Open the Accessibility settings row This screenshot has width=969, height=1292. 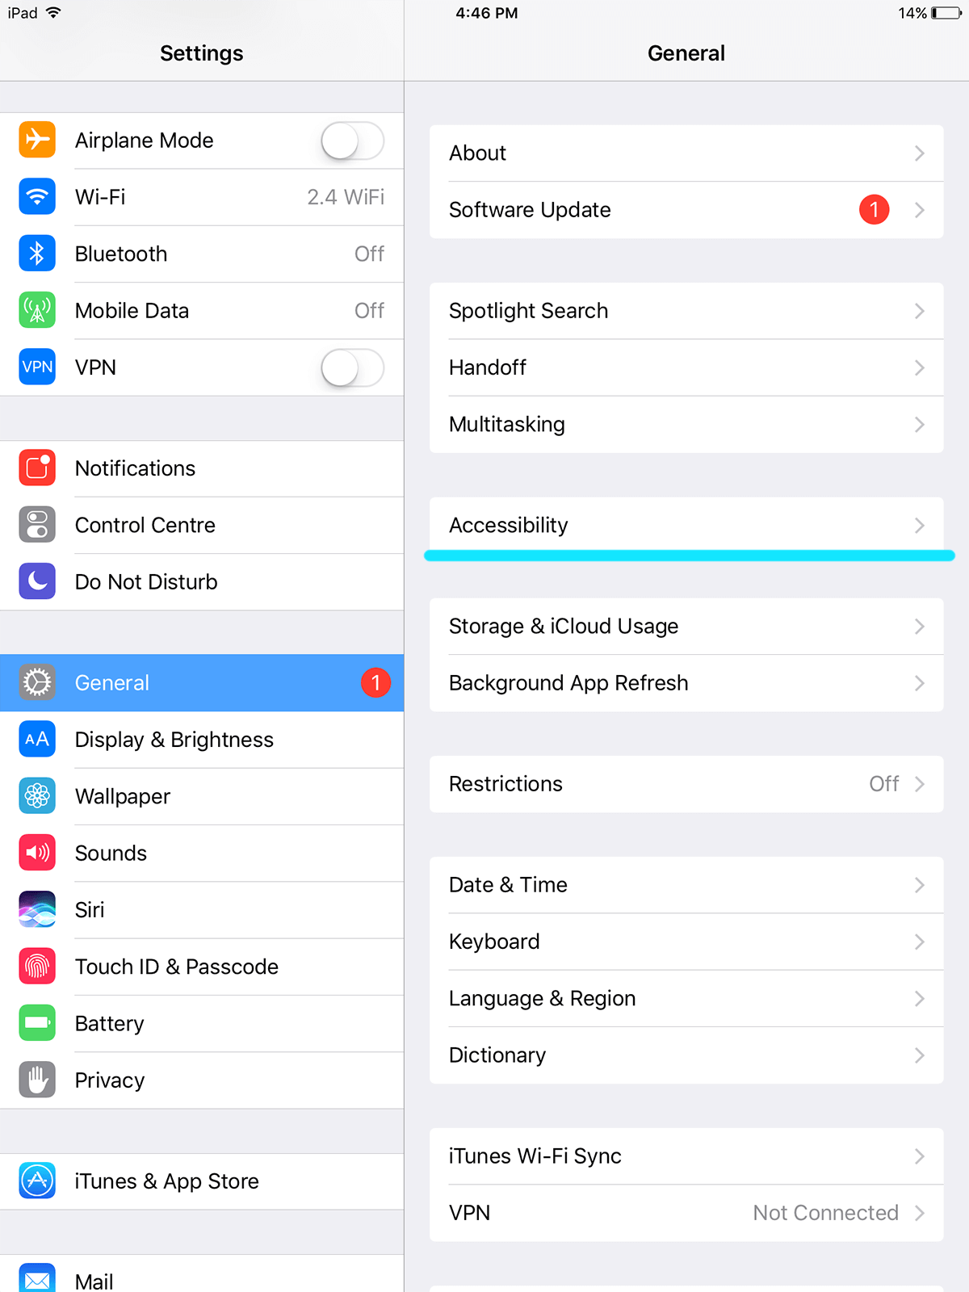point(686,525)
